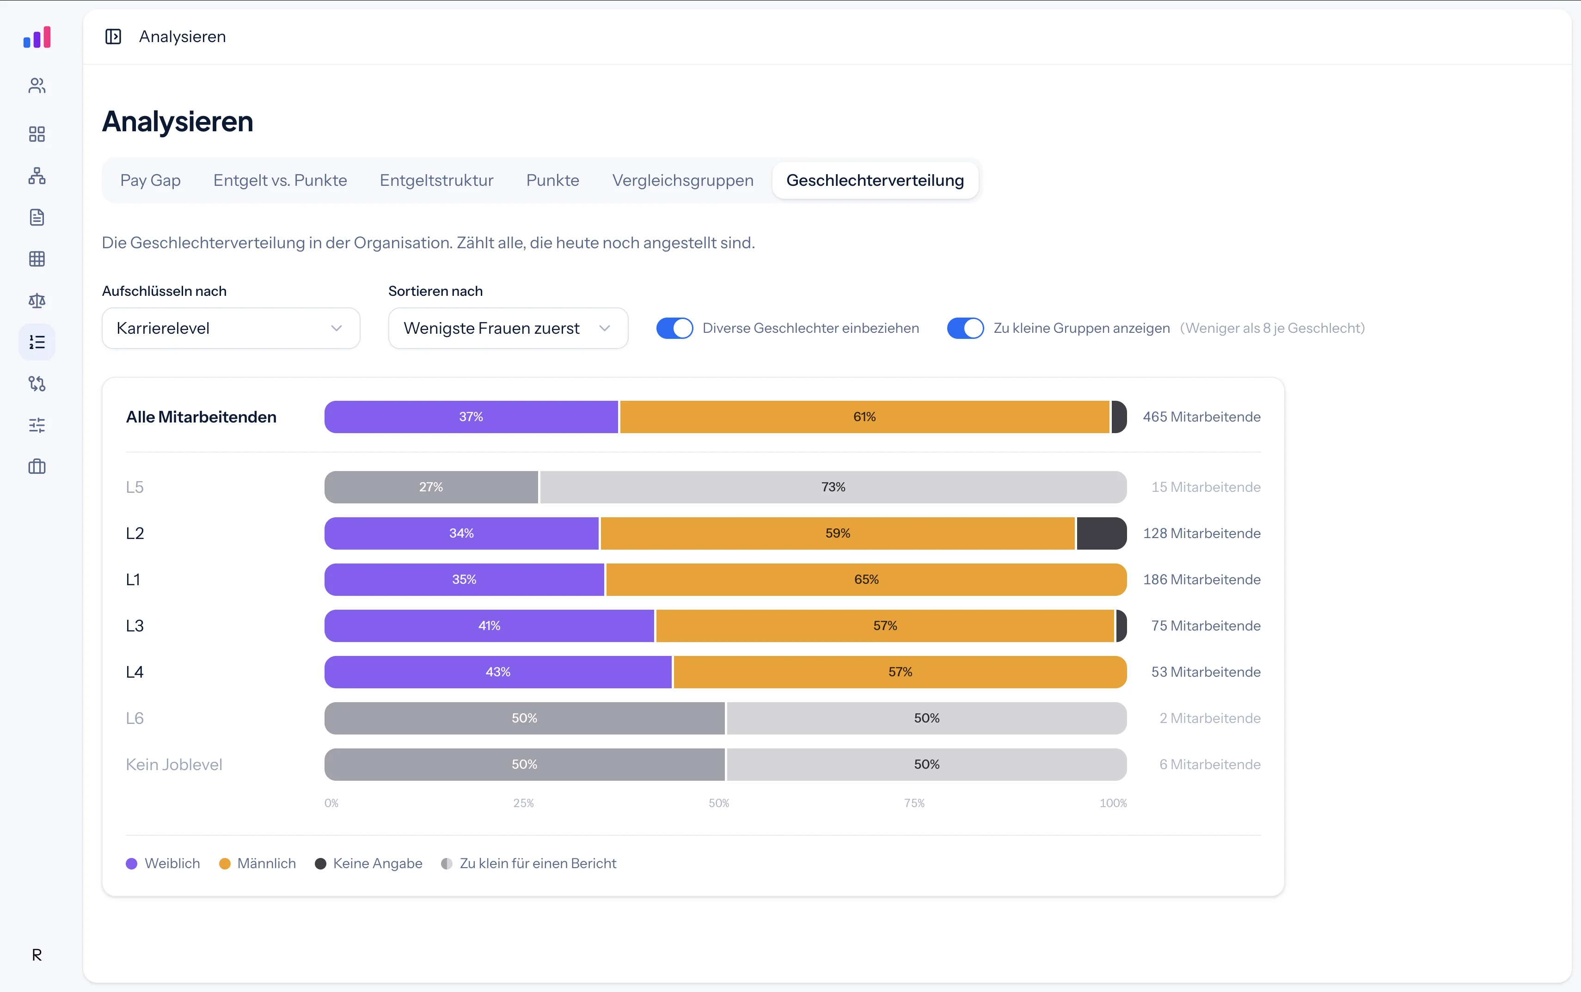Click the 57% orange bar in L3 row
Image resolution: width=1581 pixels, height=992 pixels.
[885, 626]
